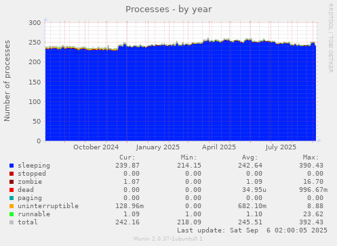
Task: Click the zombie dark red swatch
Action: tap(12, 182)
